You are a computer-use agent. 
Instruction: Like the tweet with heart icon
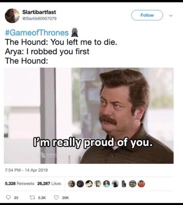pos(56,197)
